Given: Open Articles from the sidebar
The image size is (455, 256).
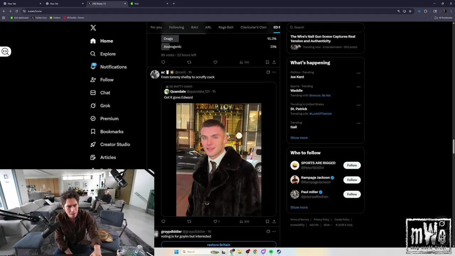Looking at the screenshot, I should (x=103, y=157).
